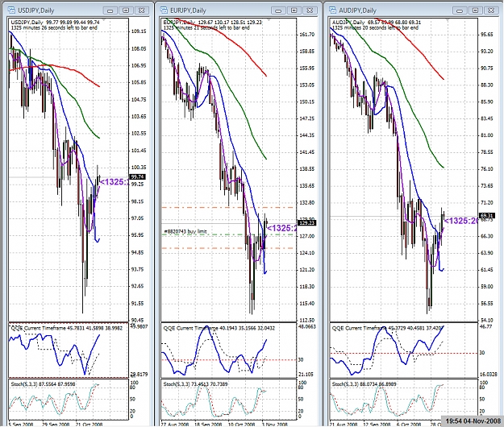Maximize the USDJPY,Daily chart window
This screenshot has height=427, width=504.
(126, 10)
